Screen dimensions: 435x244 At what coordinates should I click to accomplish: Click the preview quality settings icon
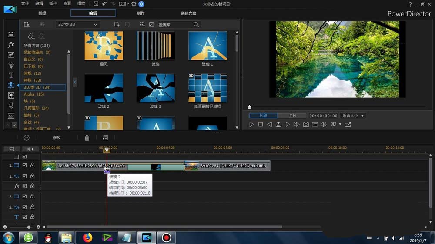(315, 124)
